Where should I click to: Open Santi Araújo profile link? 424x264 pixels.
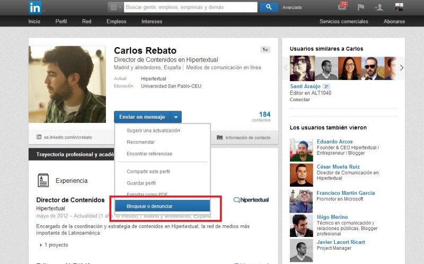point(305,86)
